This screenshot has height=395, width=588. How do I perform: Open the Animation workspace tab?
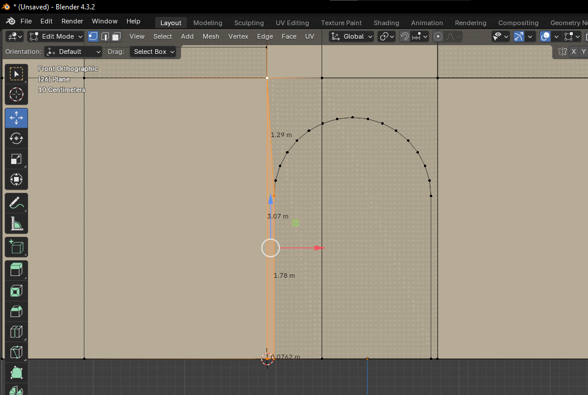point(427,23)
